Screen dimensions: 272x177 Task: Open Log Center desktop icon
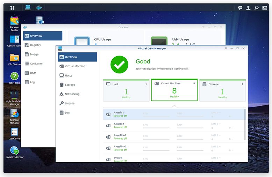point(14,134)
